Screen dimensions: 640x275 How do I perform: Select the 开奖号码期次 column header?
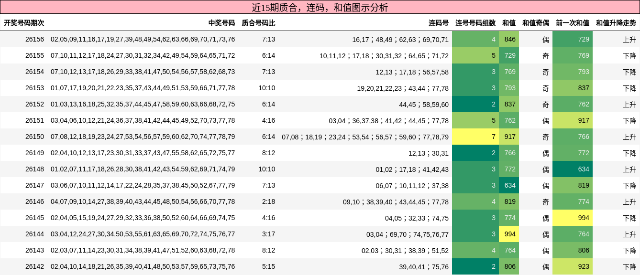pos(24,23)
